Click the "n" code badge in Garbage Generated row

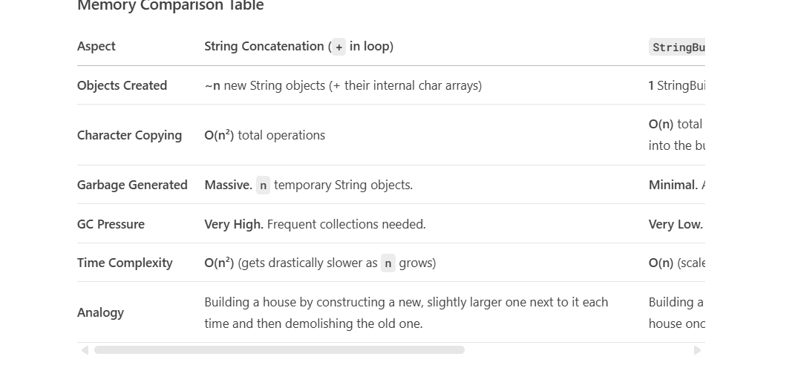pos(263,185)
